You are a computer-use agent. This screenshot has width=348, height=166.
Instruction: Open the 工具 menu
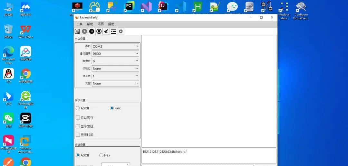(x=80, y=24)
